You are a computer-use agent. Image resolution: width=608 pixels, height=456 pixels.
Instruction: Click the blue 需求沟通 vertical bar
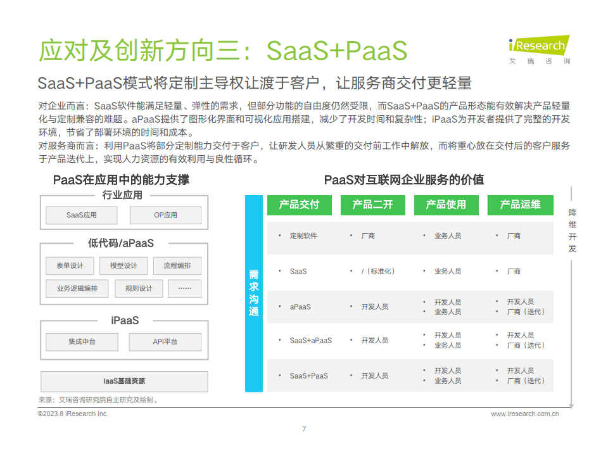click(253, 293)
